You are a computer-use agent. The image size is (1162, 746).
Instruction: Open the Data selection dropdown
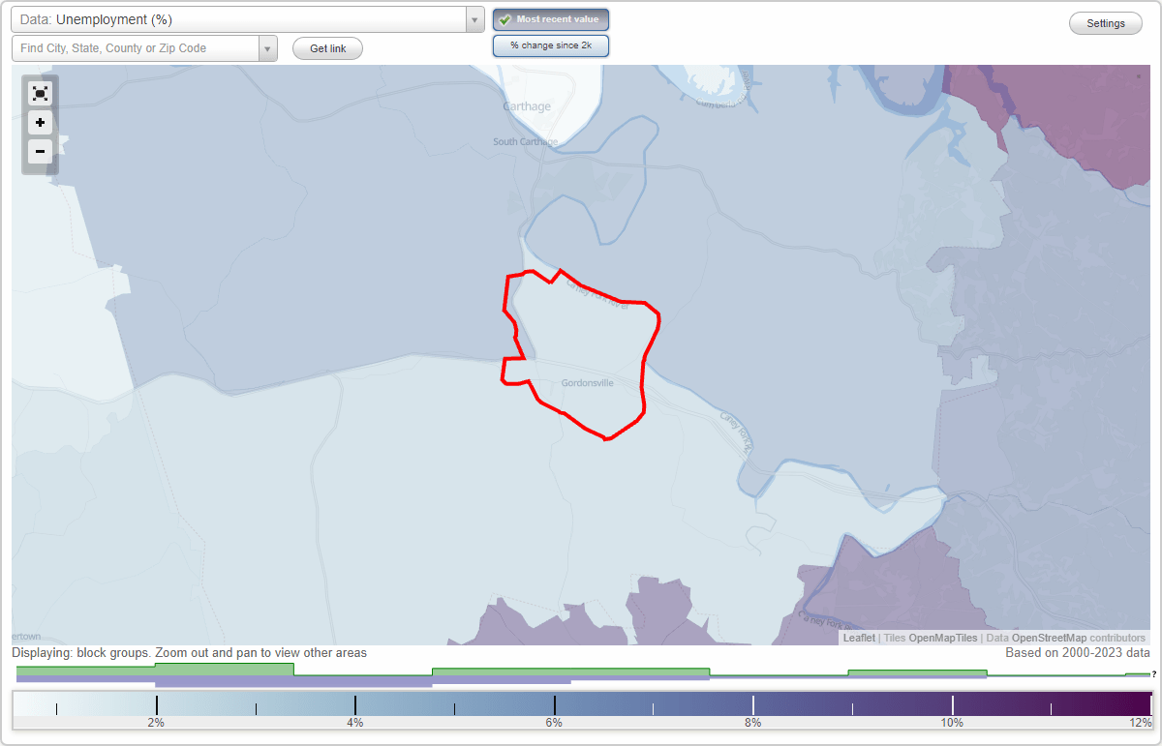click(474, 19)
